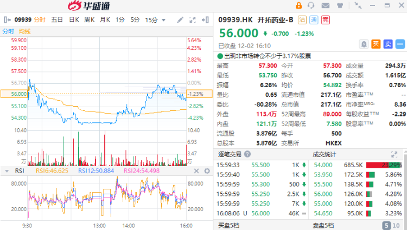Click the 09939.HK 开拓药业-B title

coord(256,19)
